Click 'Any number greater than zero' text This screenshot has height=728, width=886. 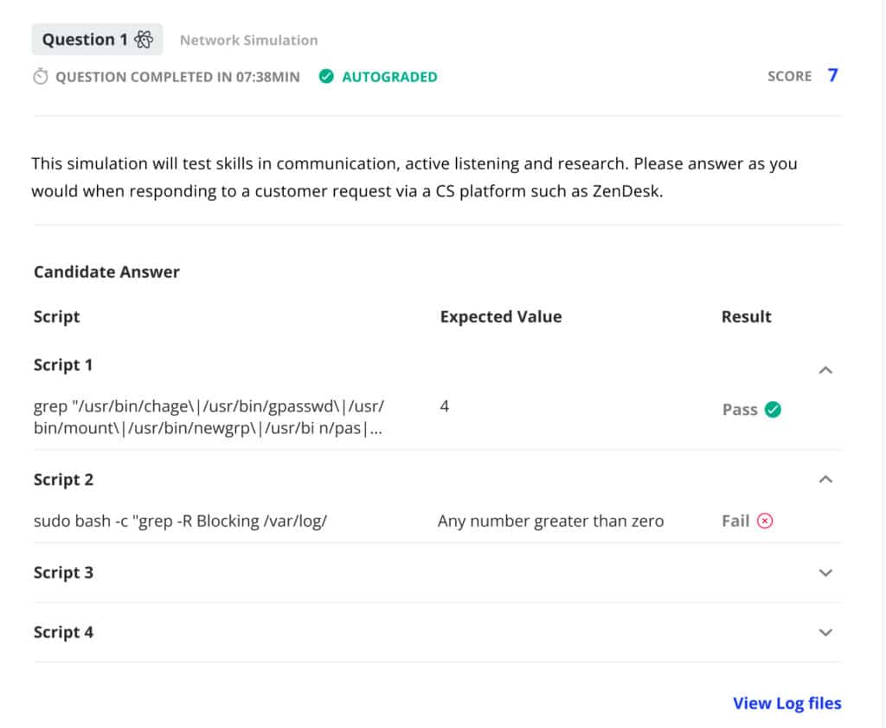(x=551, y=520)
